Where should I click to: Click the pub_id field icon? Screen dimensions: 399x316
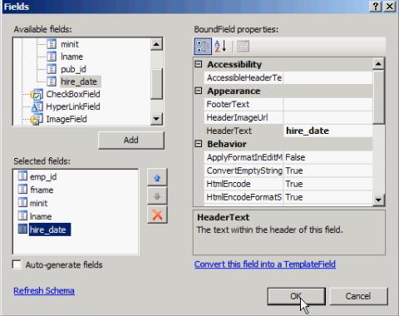tap(52, 69)
